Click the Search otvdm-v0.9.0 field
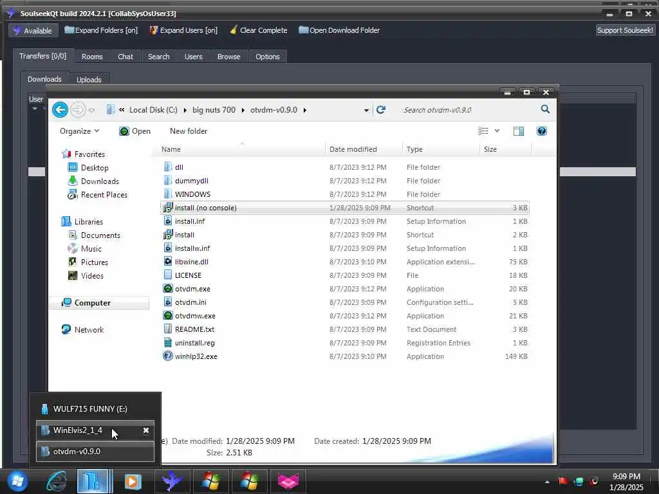Viewport: 659px width, 494px height. click(x=469, y=109)
